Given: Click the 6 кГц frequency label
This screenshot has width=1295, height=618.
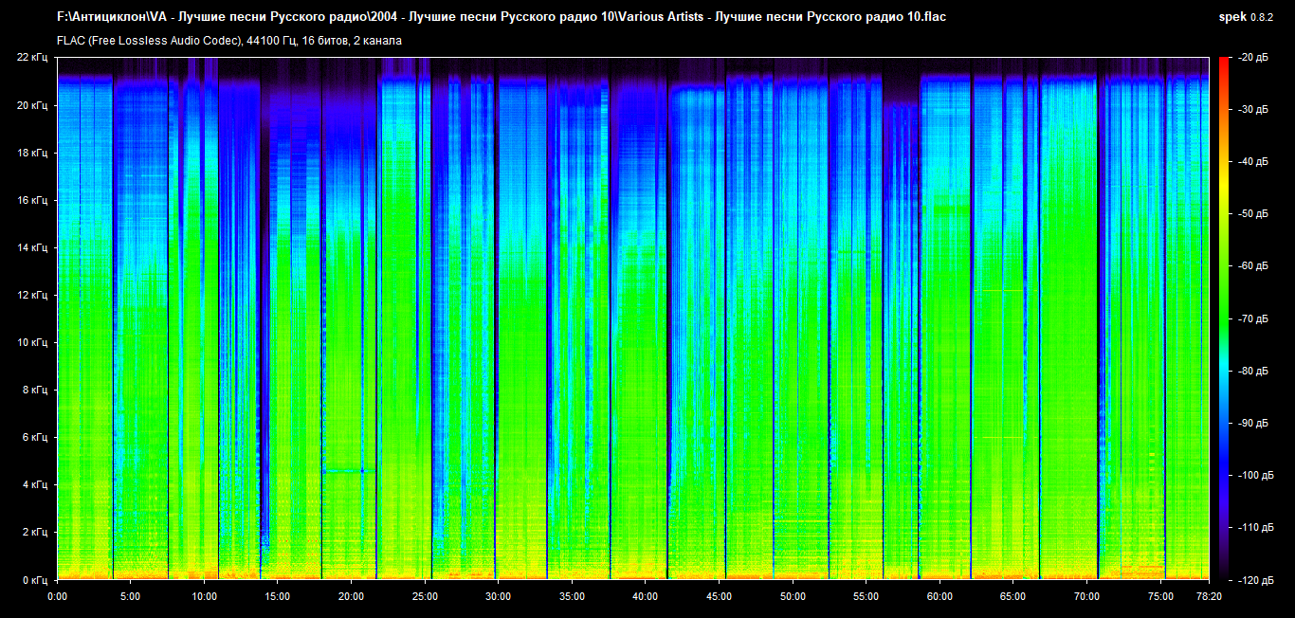Looking at the screenshot, I should pos(37,437).
